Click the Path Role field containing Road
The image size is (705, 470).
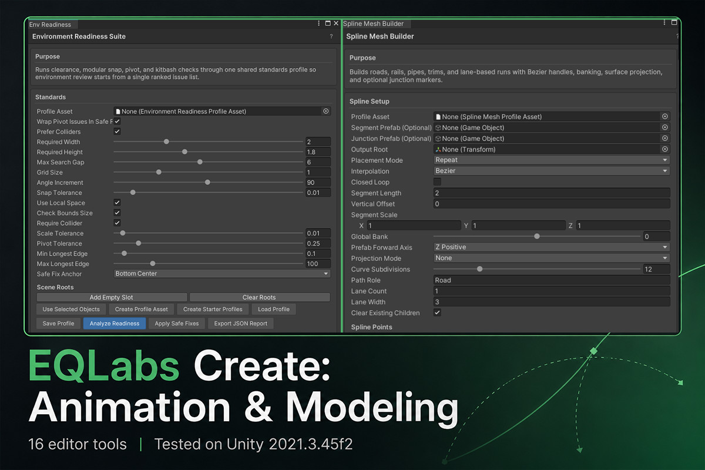552,280
